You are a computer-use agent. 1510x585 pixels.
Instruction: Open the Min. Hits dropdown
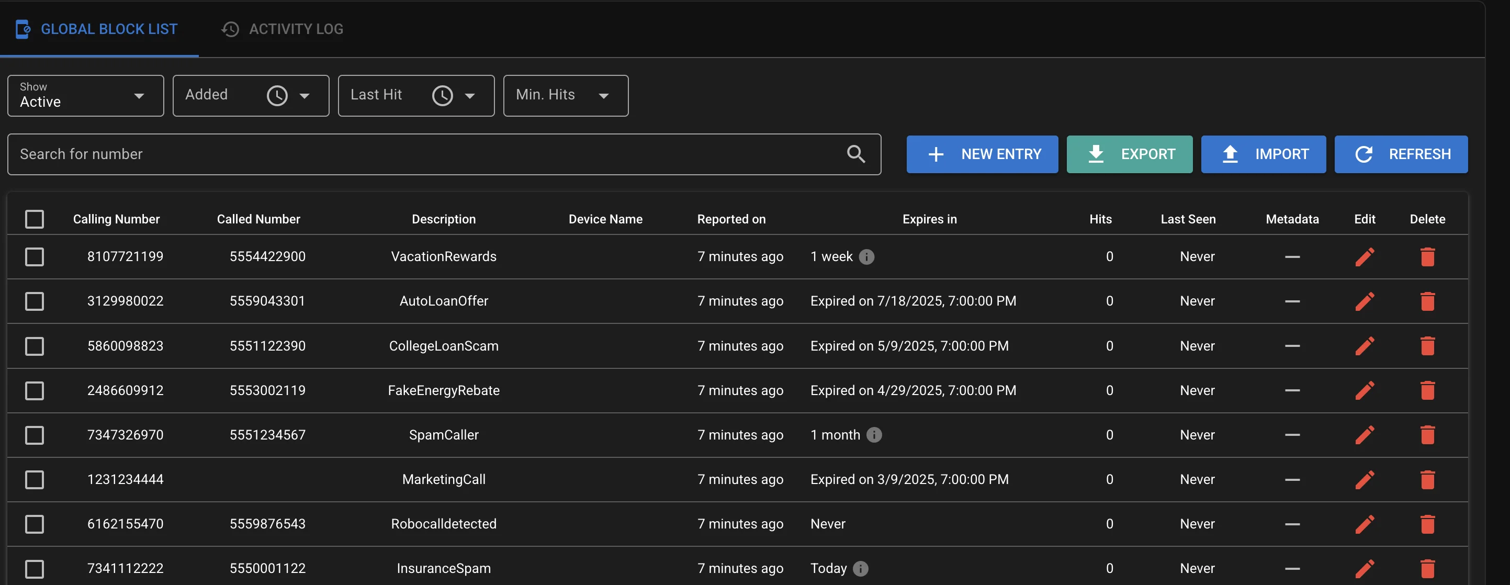(566, 96)
